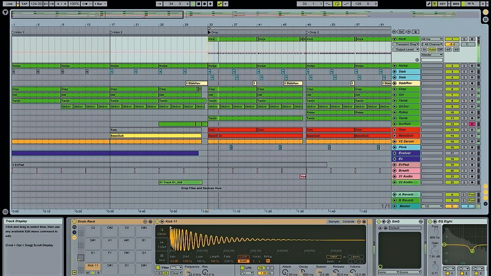Solo the Kick track
This screenshot has width=491, height=276.
click(464, 39)
